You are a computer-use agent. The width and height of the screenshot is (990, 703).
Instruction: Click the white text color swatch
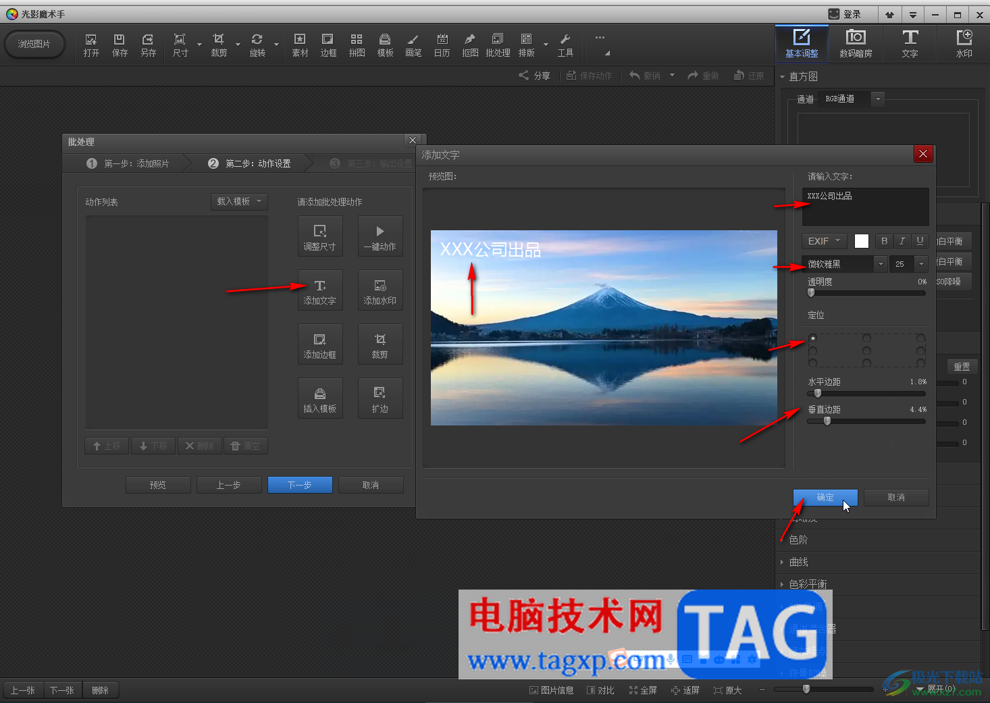pyautogui.click(x=862, y=241)
